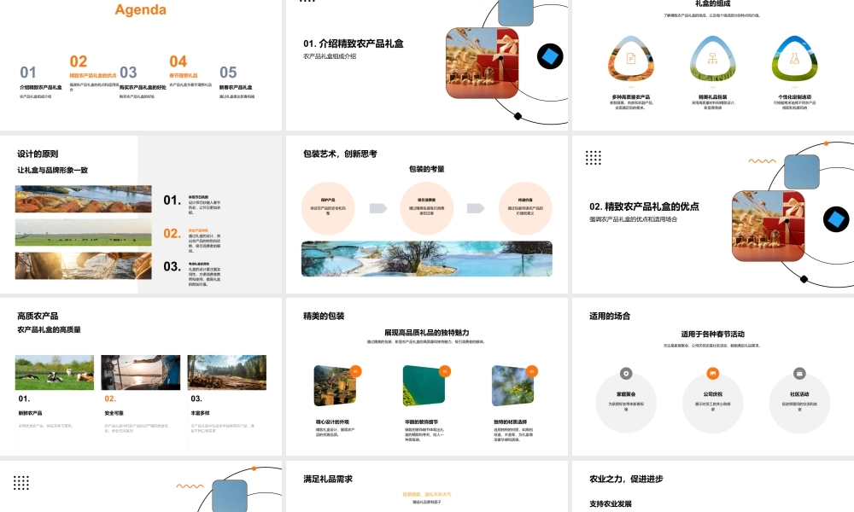This screenshot has height=512, width=854.
Task: Click the orange 02 badge on 华丽的装饰细节 image
Action: [444, 371]
